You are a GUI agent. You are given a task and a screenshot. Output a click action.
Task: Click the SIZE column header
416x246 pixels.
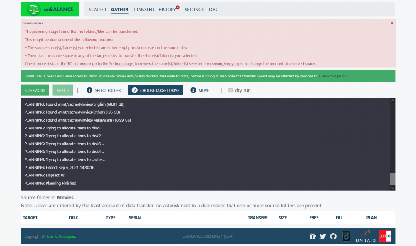pos(282,218)
